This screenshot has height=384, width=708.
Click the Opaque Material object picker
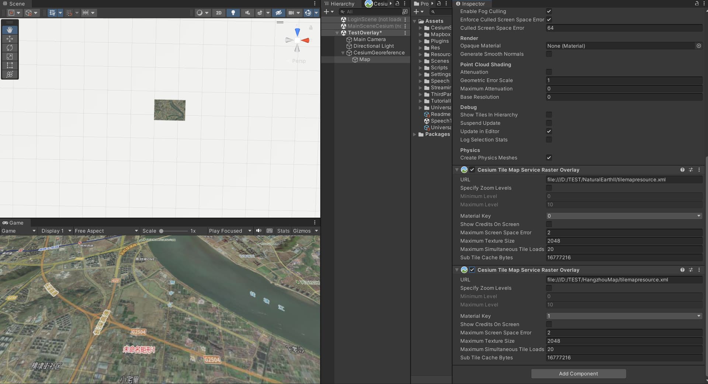pyautogui.click(x=698, y=46)
